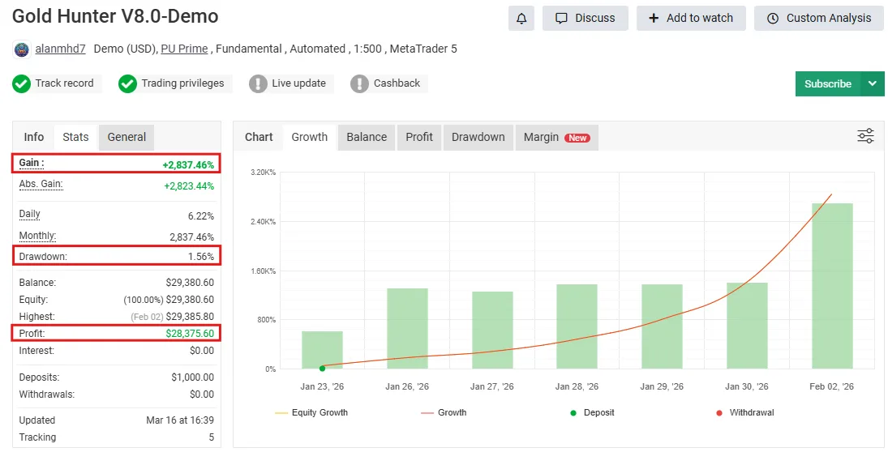Click Add to watch button

pos(691,18)
